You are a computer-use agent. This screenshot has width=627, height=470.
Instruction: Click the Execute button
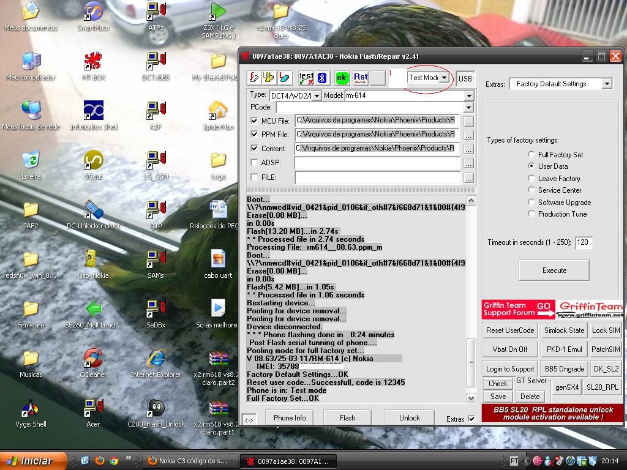click(554, 270)
